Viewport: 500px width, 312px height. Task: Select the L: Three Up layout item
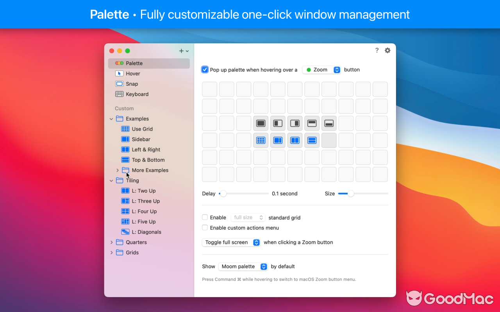click(145, 201)
